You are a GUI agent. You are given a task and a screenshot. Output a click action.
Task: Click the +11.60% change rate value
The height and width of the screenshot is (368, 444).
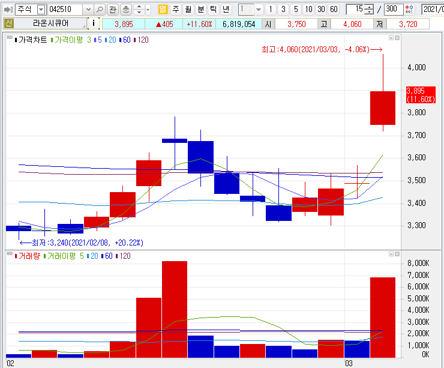199,24
